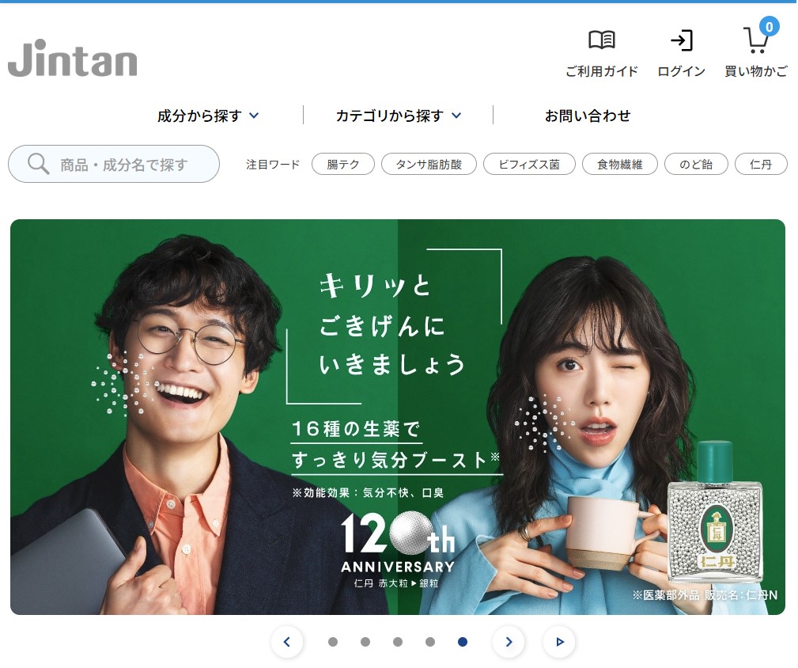Expand the カテゴリから探す dropdown
The image size is (798, 668).
(399, 116)
